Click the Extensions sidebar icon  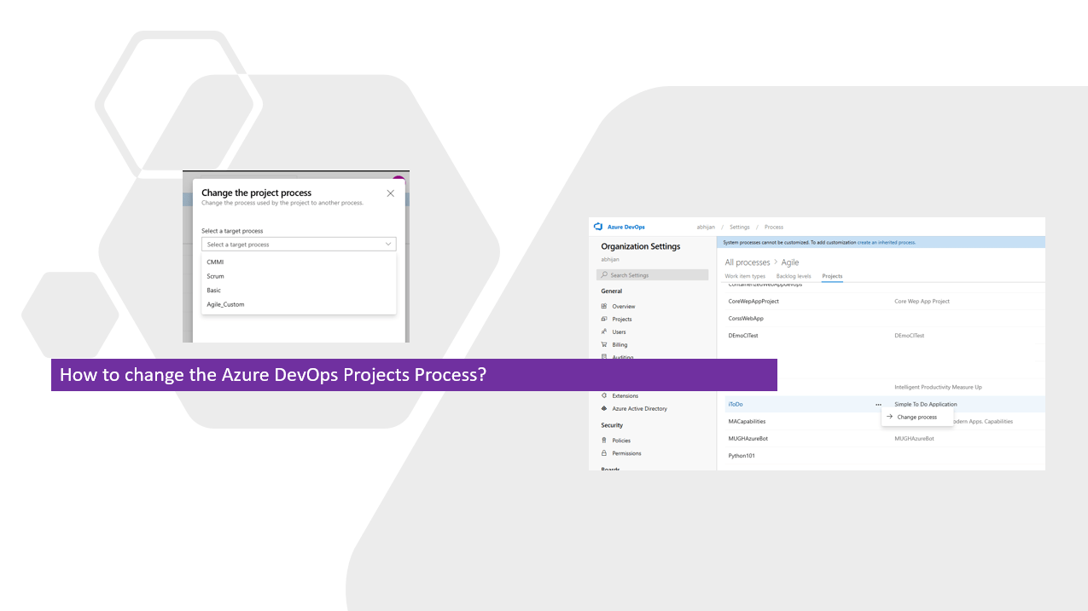pyautogui.click(x=604, y=395)
